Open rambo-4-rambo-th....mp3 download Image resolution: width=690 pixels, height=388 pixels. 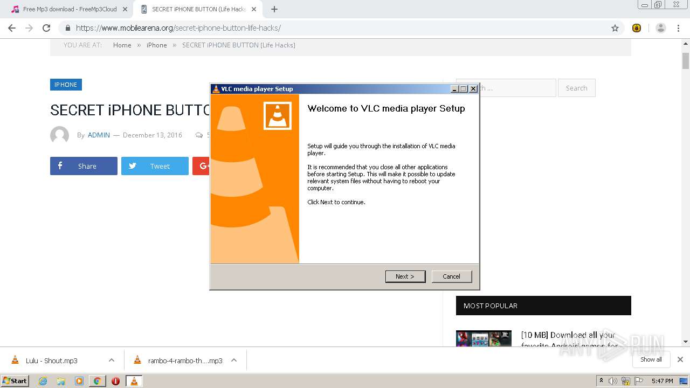pyautogui.click(x=185, y=361)
